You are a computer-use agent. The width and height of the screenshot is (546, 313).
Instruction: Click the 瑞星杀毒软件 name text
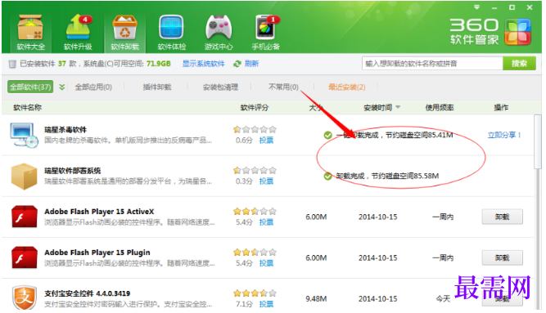(65, 130)
